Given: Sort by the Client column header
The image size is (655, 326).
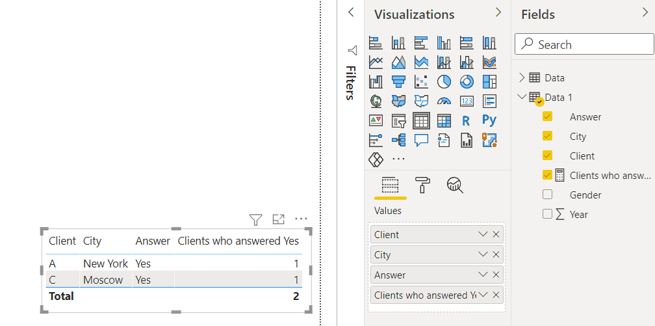Looking at the screenshot, I should click(x=62, y=241).
